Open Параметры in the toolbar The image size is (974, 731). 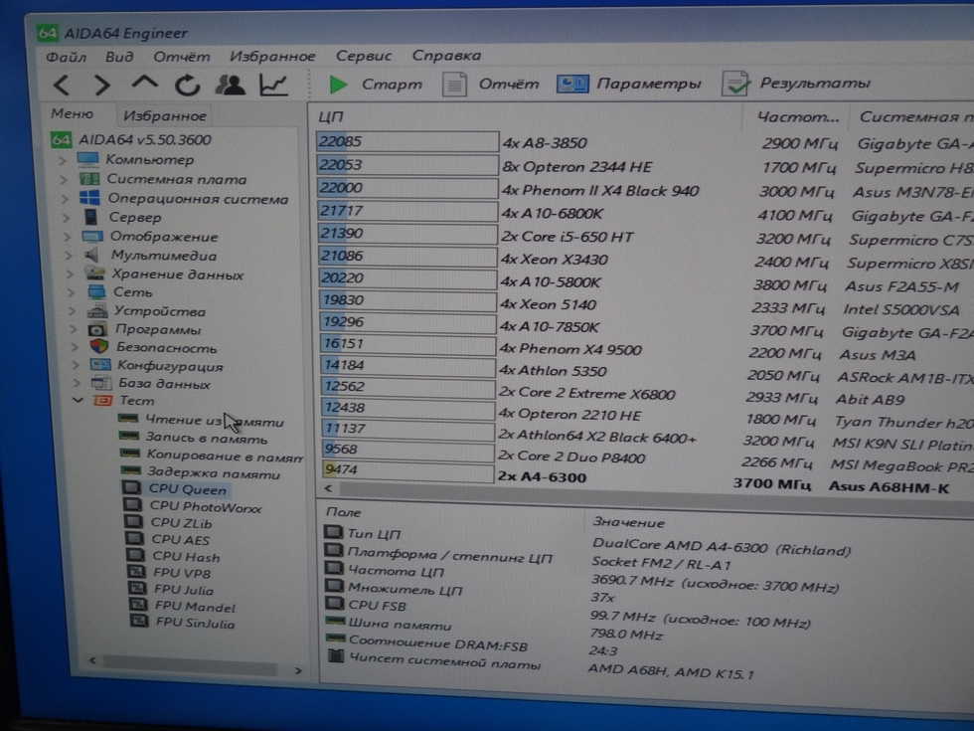(x=629, y=85)
